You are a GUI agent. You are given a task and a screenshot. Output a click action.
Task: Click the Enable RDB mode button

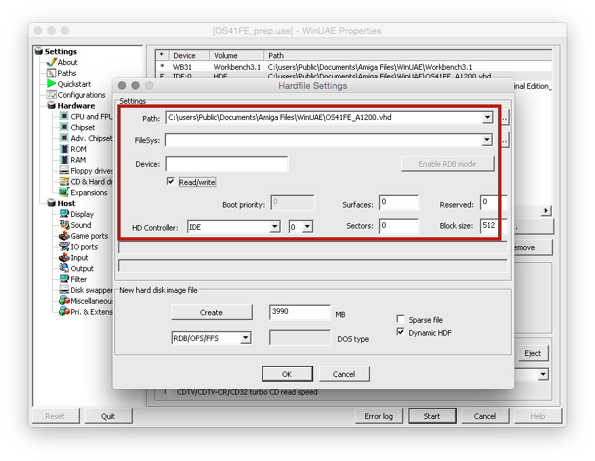448,163
